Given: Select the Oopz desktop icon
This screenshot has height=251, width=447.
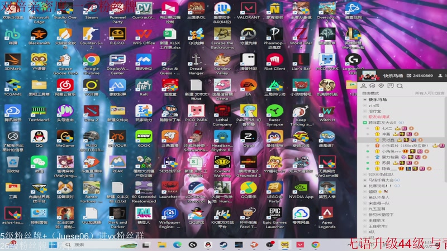Looking at the screenshot, I should point(248,139).
